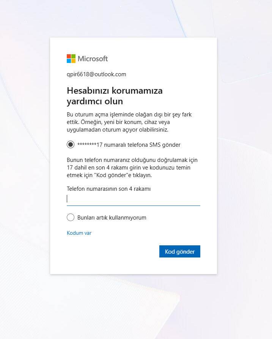Click the '********17 numaralı telefona SMS gönder' label
Viewport: 272px width, 339px height.
(129, 144)
